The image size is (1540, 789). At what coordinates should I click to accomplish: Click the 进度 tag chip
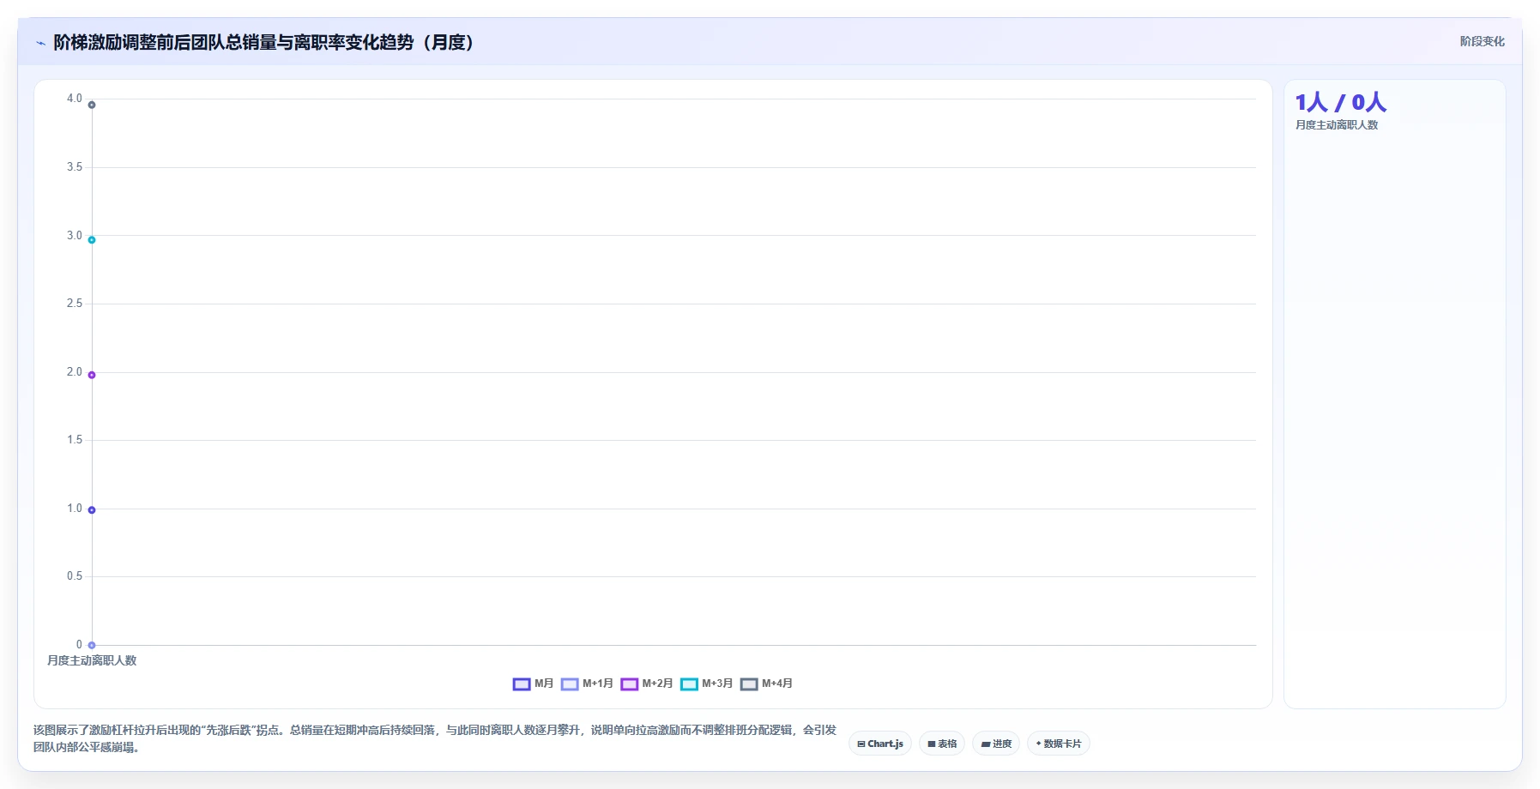(996, 744)
